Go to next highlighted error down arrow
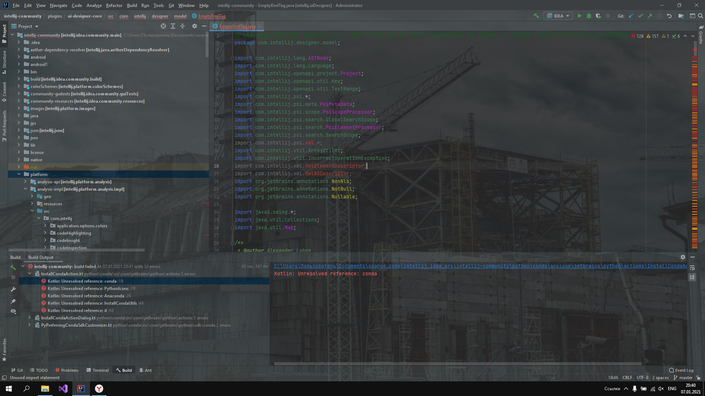The width and height of the screenshot is (705, 396). point(693,36)
